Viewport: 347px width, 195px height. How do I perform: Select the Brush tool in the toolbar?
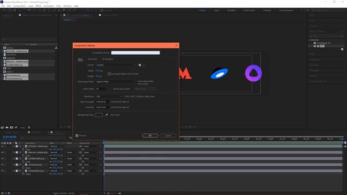pyautogui.click(x=54, y=10)
